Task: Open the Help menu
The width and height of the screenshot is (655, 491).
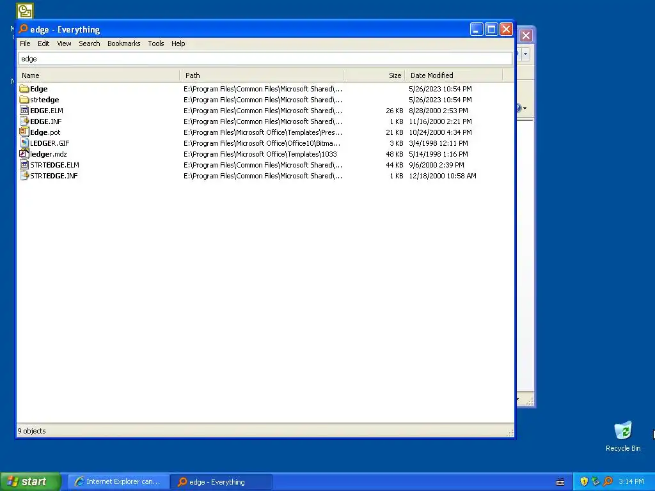Action: click(178, 43)
